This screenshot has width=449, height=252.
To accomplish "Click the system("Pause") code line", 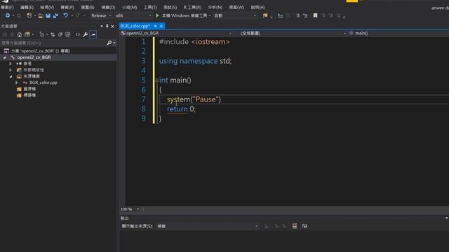I will click(x=194, y=99).
